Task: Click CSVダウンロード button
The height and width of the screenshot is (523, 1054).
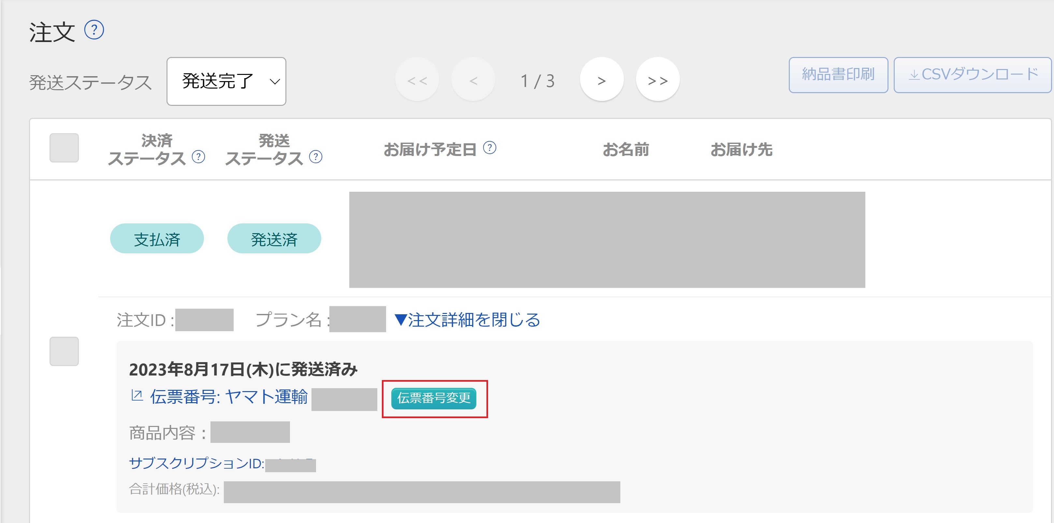Action: coord(973,75)
